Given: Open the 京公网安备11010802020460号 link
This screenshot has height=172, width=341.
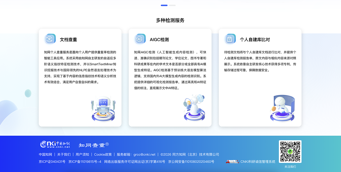Looking at the screenshot, I should (191, 162).
